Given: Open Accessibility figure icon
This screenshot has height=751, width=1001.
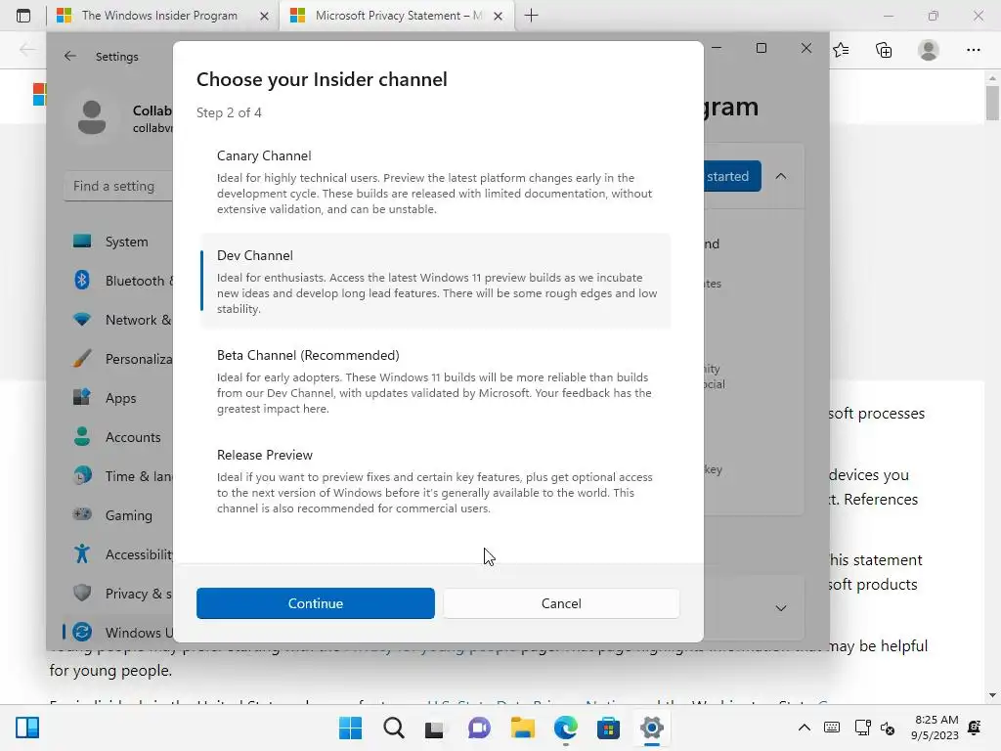Looking at the screenshot, I should [82, 553].
